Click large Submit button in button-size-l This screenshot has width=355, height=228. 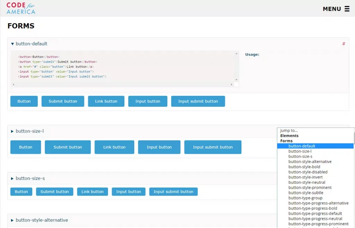[68, 147]
